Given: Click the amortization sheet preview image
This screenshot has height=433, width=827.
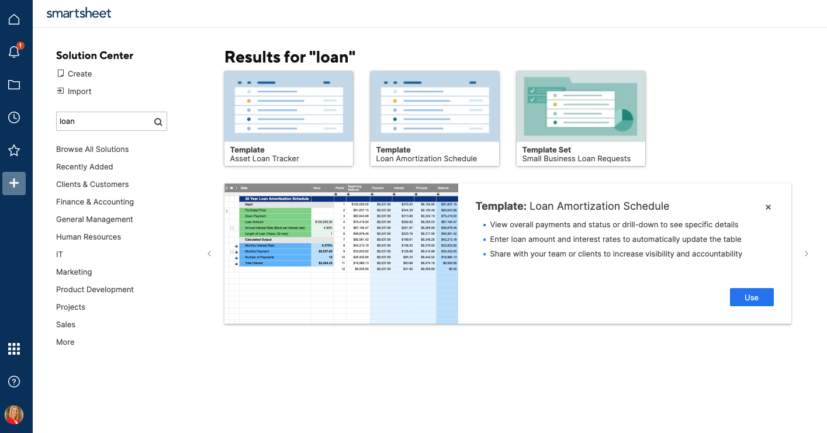Looking at the screenshot, I should point(341,254).
